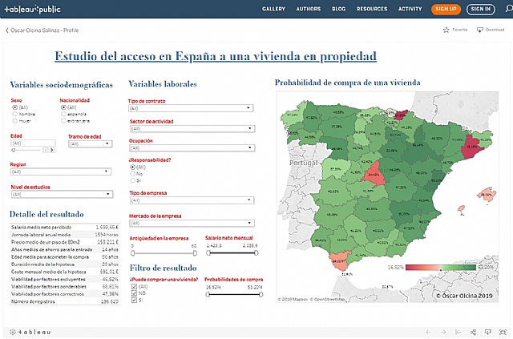
Task: Open the Nivel de estudios dropdown
Action: (x=61, y=194)
